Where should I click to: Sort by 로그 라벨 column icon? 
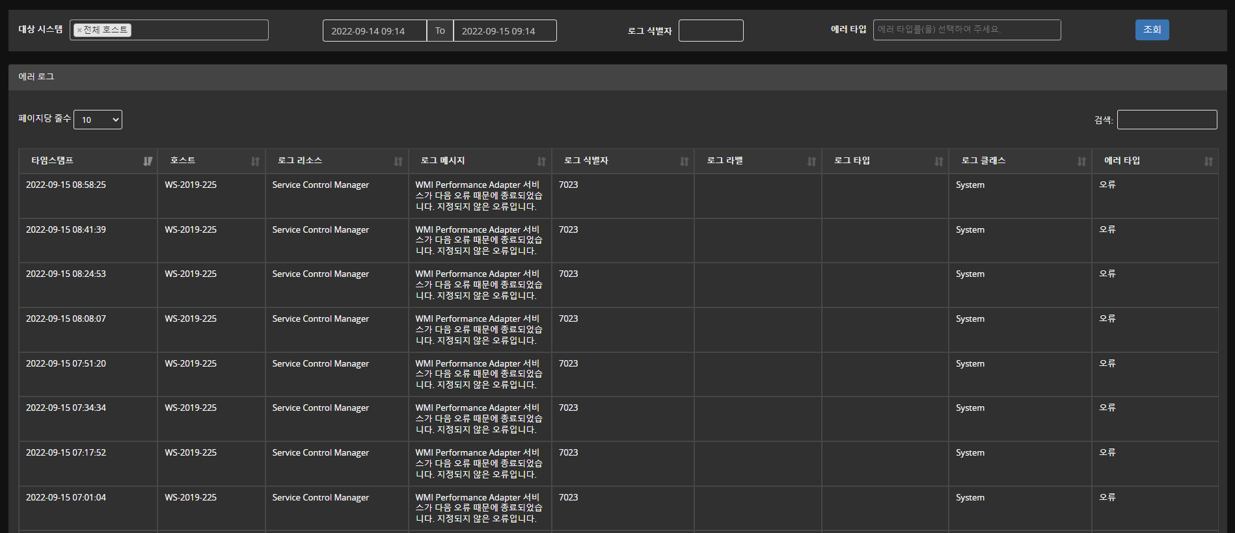tap(811, 161)
